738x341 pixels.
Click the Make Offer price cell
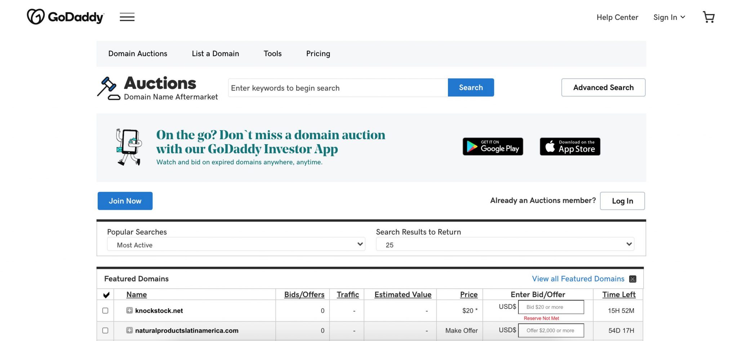pyautogui.click(x=461, y=331)
